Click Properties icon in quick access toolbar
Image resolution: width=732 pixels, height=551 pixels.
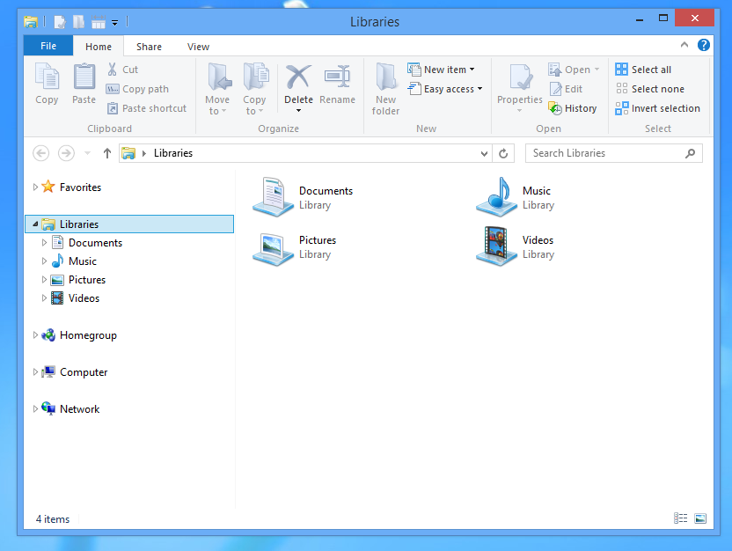coord(60,22)
